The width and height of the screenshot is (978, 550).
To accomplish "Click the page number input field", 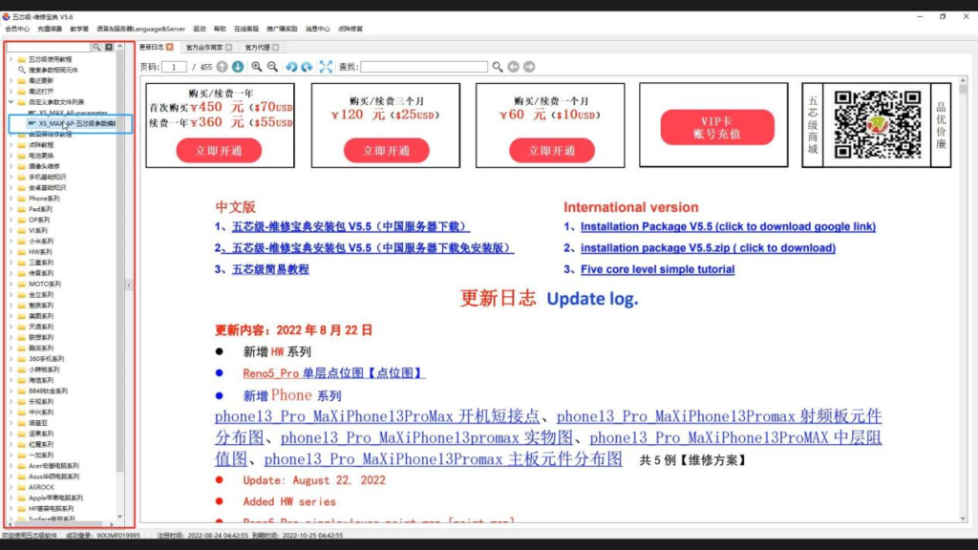I will pos(174,67).
